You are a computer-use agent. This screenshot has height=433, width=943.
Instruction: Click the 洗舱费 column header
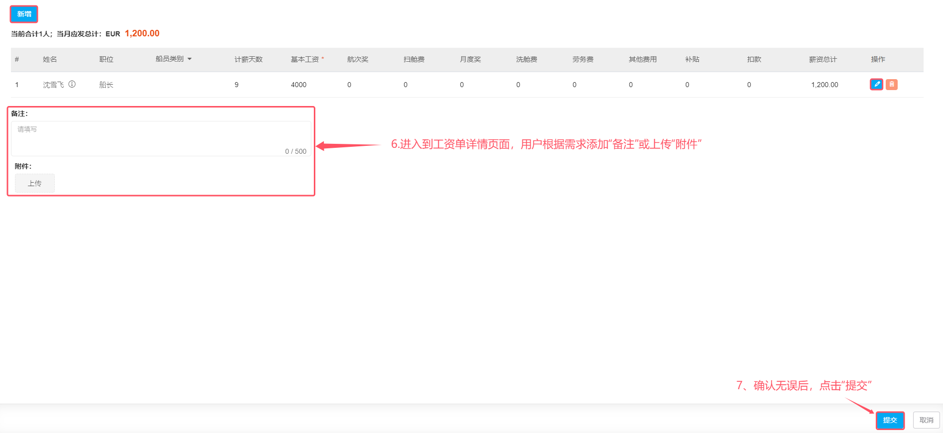[527, 59]
